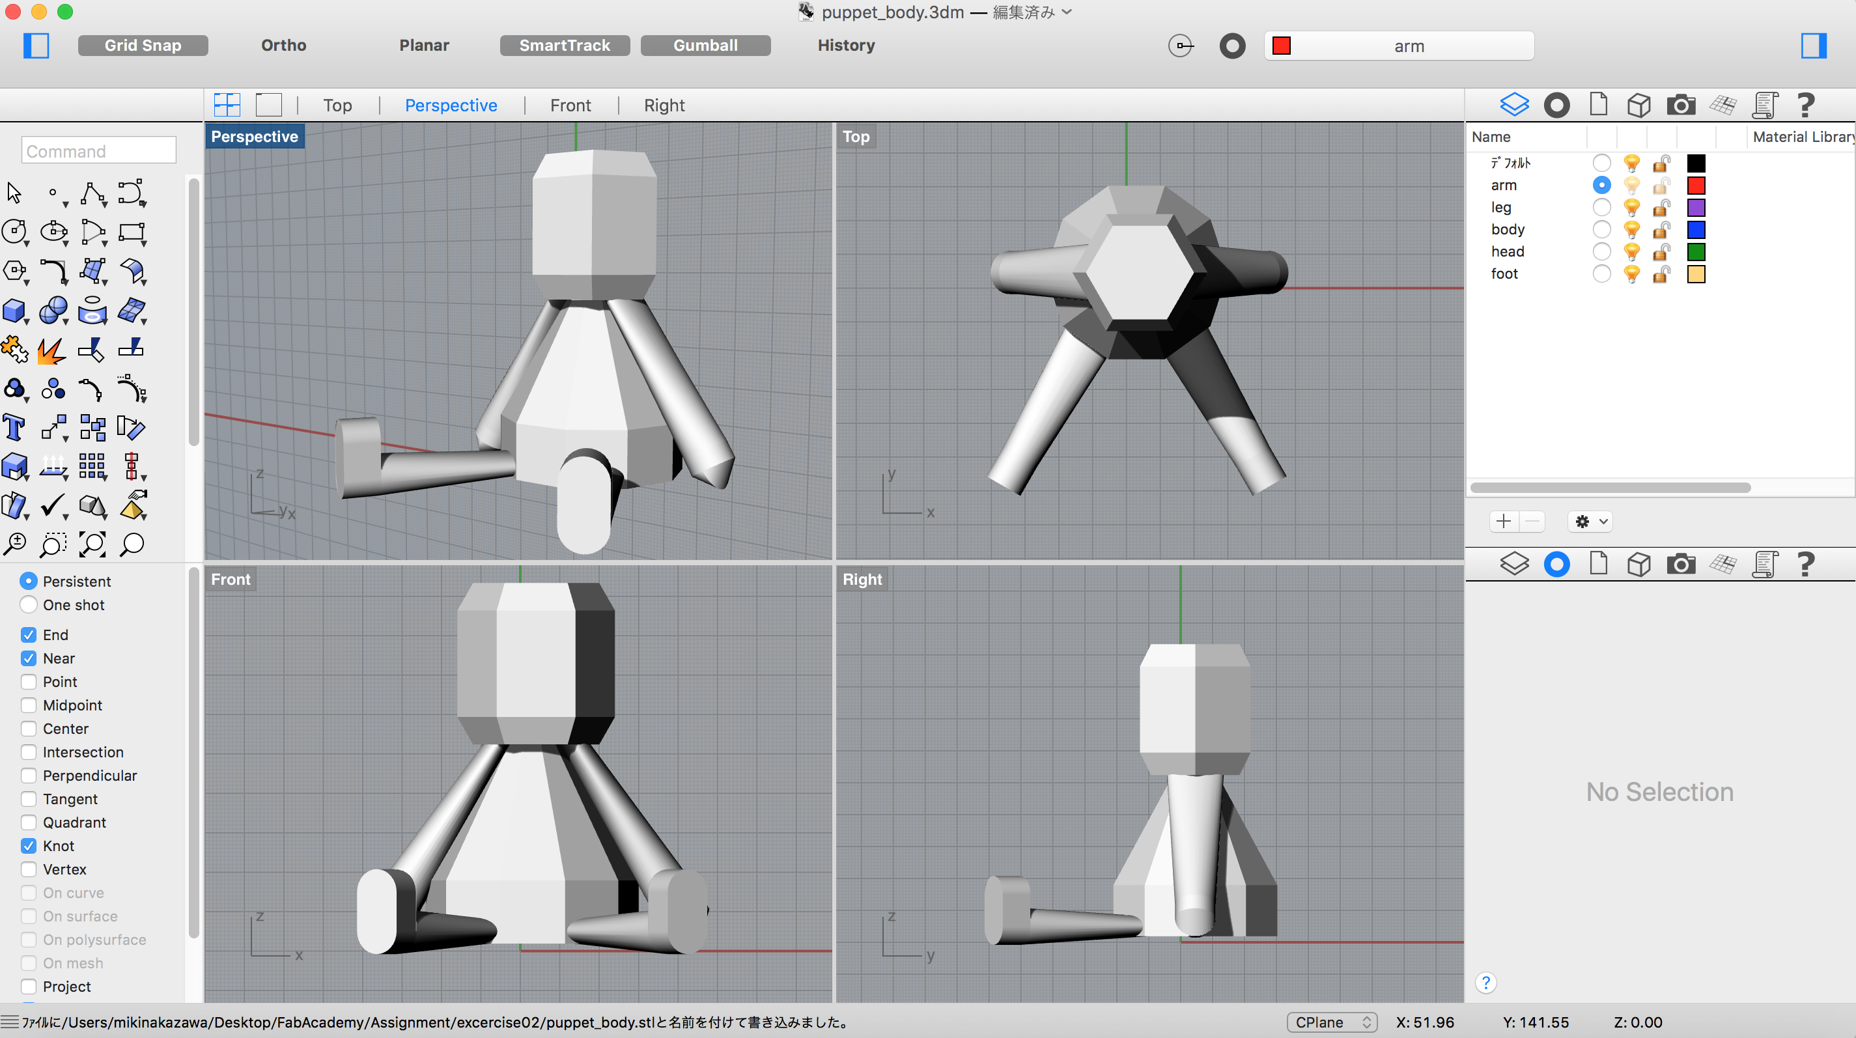Open the CPlane coordinate dropdown
This screenshot has width=1856, height=1038.
pyautogui.click(x=1332, y=1022)
